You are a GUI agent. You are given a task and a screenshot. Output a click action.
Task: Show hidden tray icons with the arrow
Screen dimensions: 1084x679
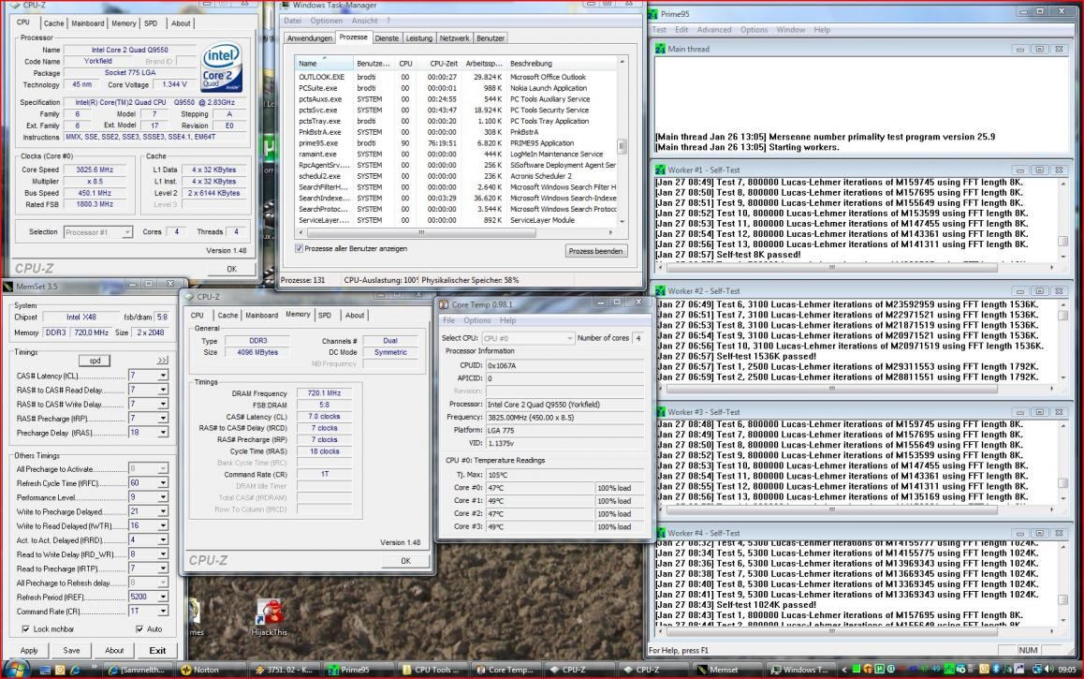(843, 670)
